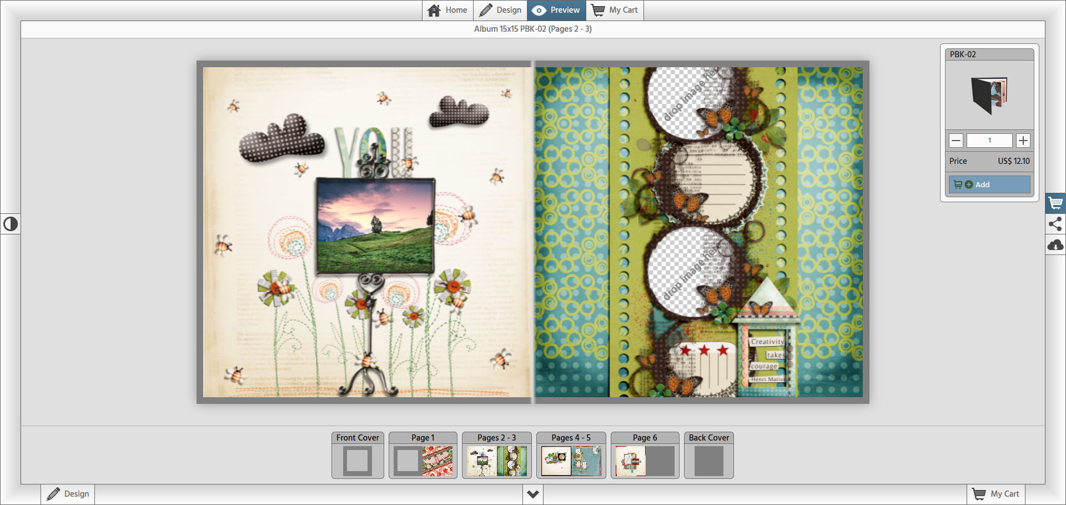
Task: Open My Cart from the top navigation
Action: click(615, 10)
